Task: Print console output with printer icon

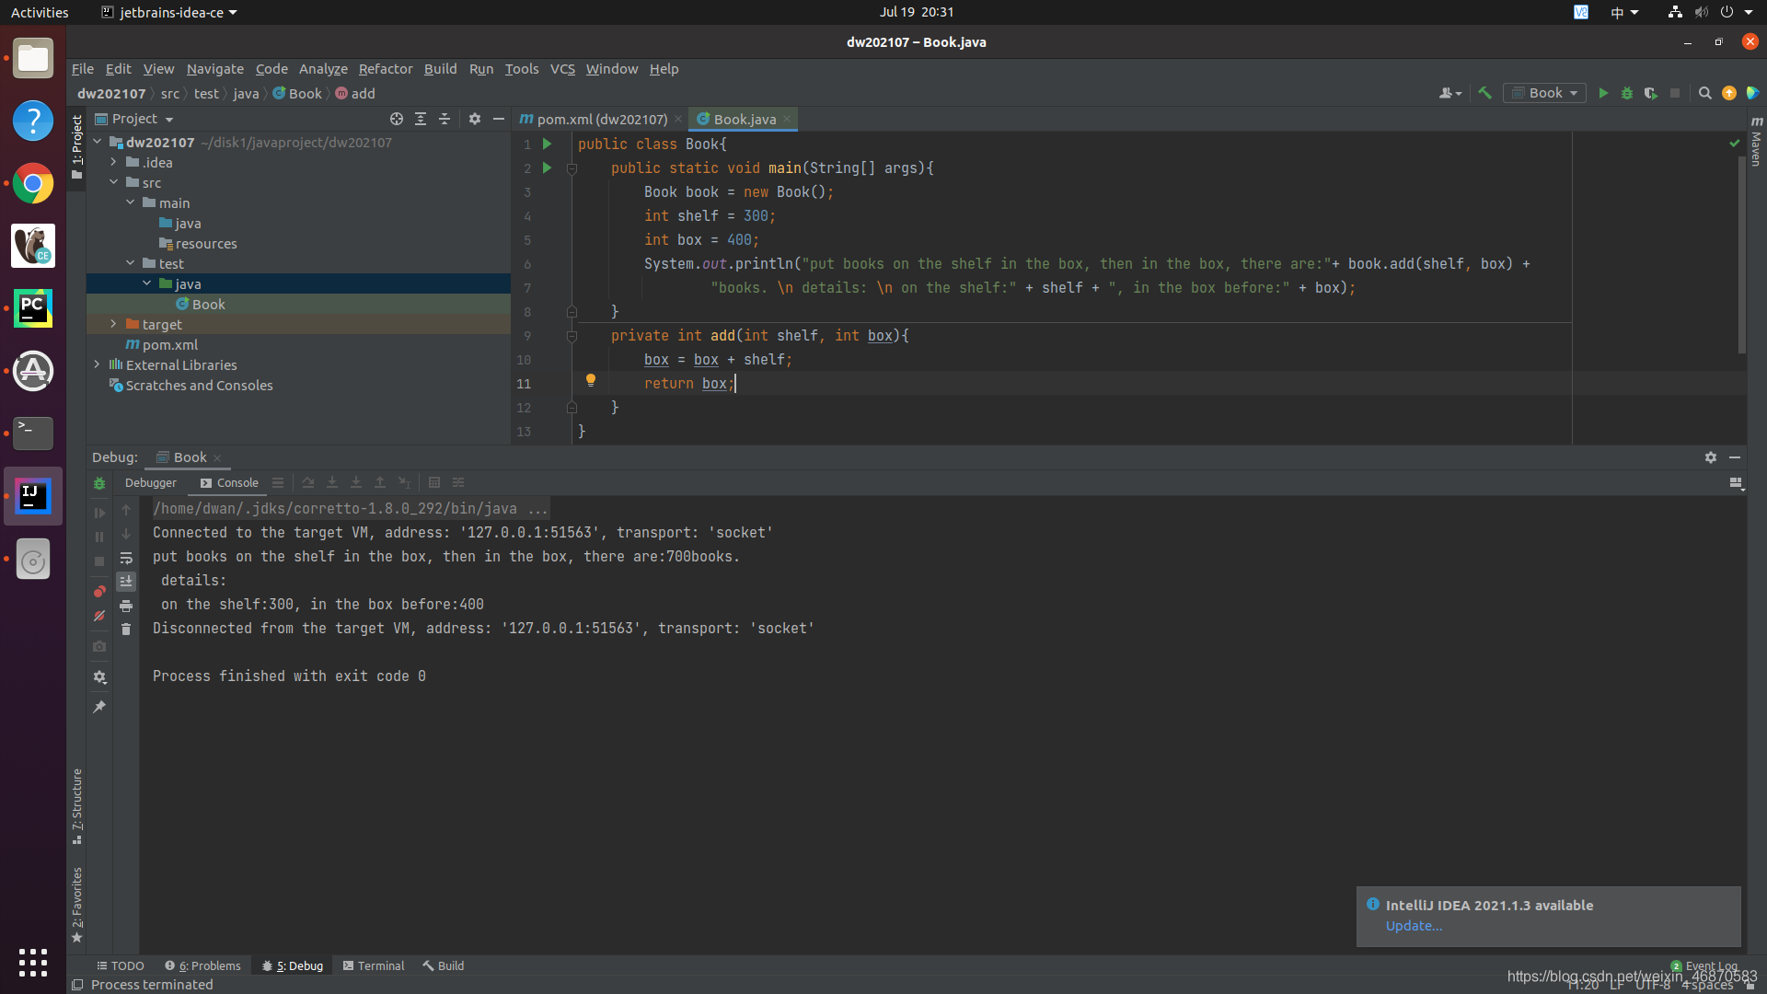Action: pos(126,606)
